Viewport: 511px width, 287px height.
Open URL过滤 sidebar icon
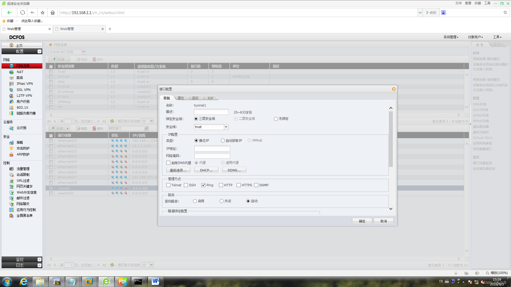(11, 181)
